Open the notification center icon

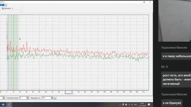click(149, 104)
